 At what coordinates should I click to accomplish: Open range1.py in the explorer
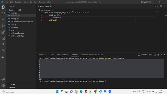click(x=14, y=27)
